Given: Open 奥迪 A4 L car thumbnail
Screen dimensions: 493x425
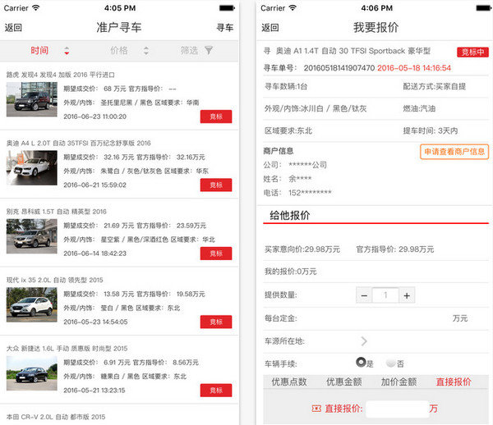Looking at the screenshot, I should 32,167.
